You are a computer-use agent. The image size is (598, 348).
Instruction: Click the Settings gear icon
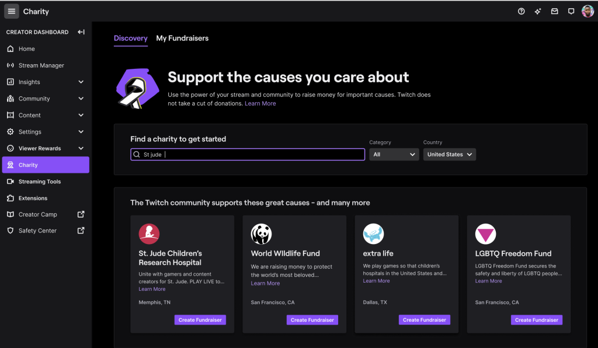[11, 131]
